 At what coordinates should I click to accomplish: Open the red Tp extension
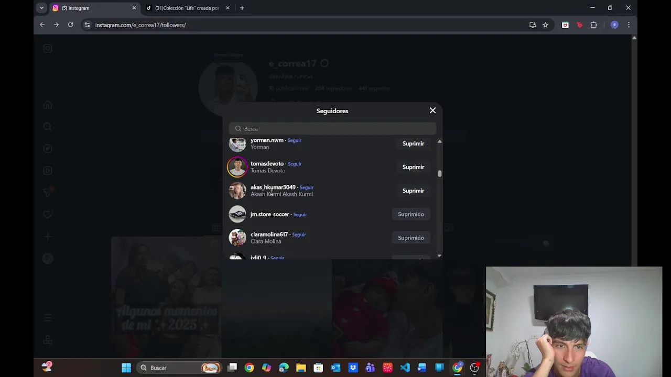[579, 25]
